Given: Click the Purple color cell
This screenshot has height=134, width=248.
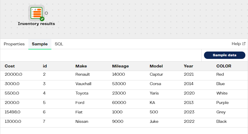Looking at the screenshot, I should coord(222,103).
